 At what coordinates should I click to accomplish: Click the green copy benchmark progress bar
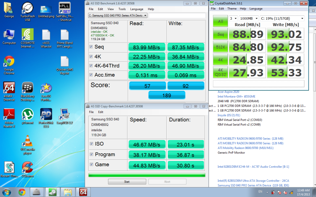pos(147,175)
